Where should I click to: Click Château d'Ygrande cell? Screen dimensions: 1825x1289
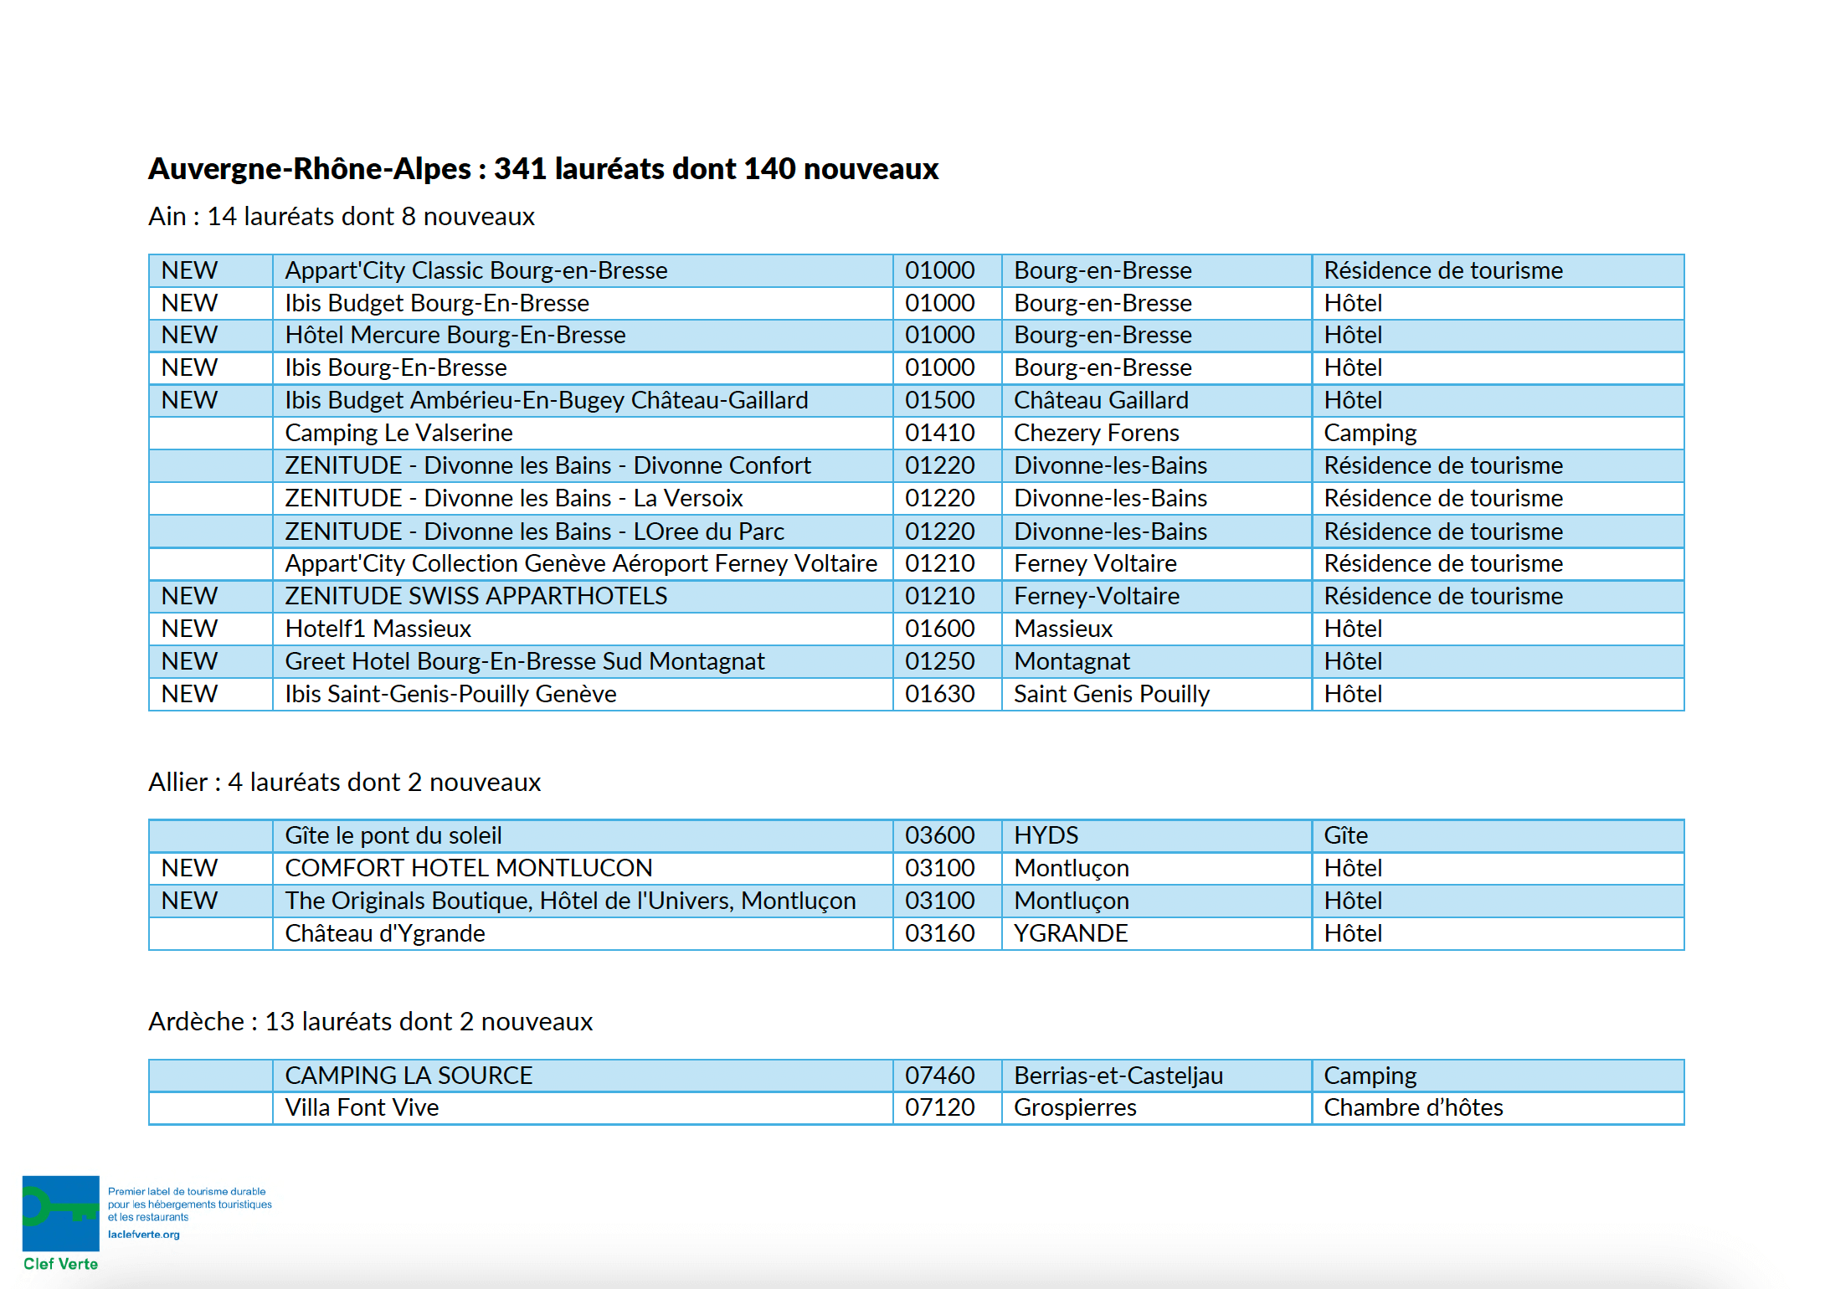tap(583, 934)
